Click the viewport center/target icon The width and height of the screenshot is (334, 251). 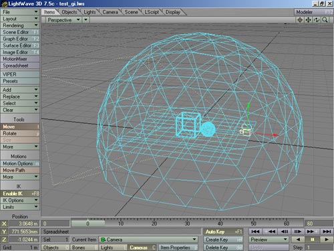300,20
